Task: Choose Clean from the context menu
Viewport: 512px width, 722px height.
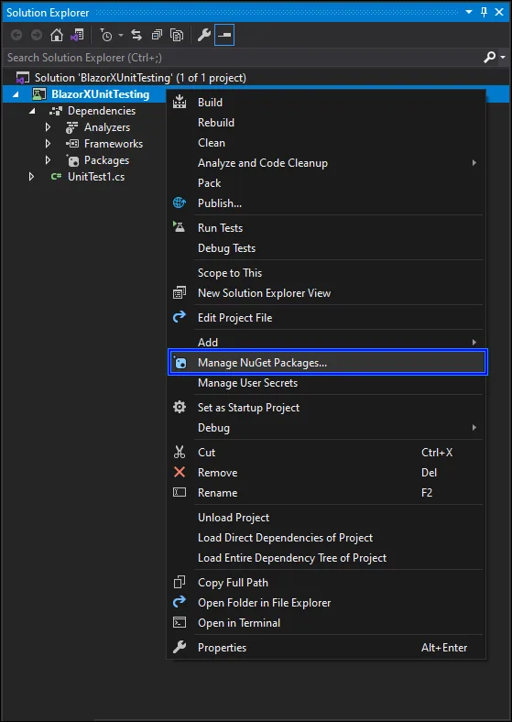Action: (326, 143)
